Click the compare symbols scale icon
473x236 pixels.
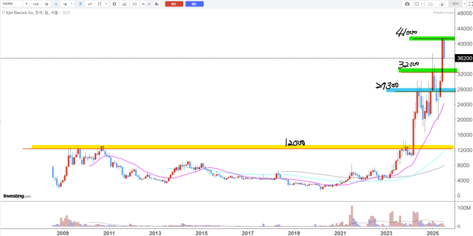click(134, 4)
